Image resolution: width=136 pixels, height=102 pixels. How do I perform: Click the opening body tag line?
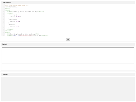pos(8,32)
